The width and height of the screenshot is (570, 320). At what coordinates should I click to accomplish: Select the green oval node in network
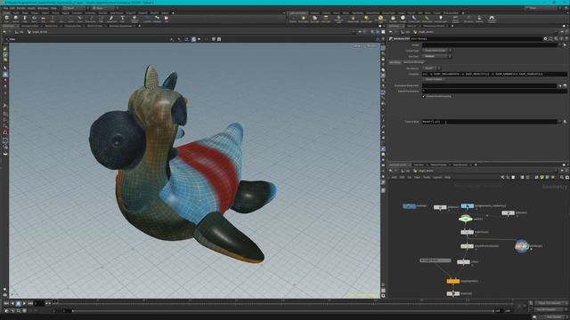tap(465, 219)
